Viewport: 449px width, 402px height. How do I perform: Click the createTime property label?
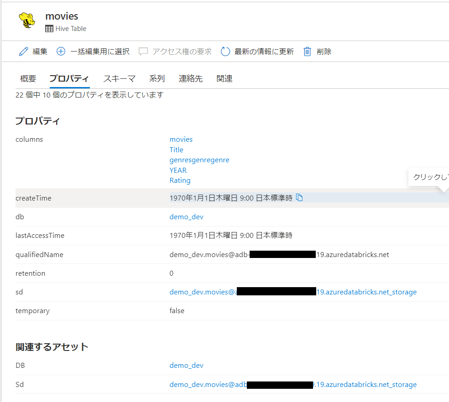[x=33, y=198]
